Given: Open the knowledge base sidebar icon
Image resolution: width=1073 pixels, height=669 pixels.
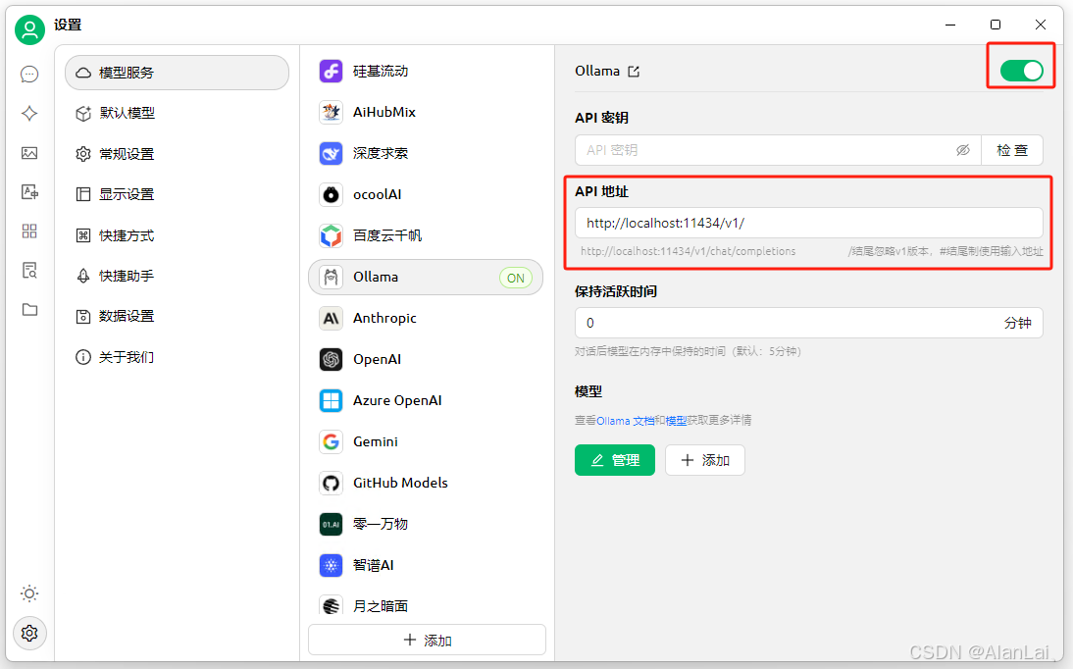Looking at the screenshot, I should pos(29,271).
